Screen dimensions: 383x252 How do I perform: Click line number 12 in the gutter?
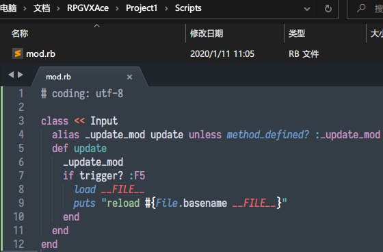(18, 244)
